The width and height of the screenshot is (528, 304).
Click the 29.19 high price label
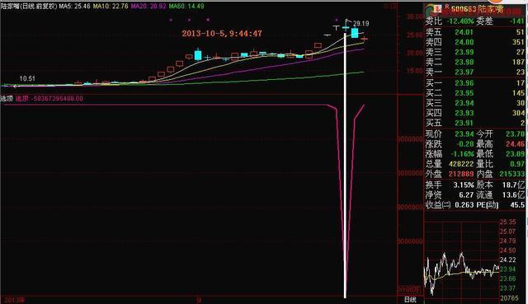click(x=361, y=24)
